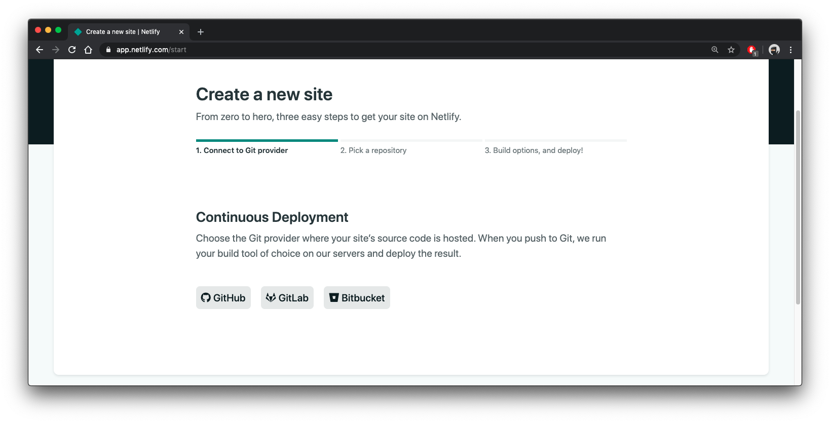Open the Chrome three-dot menu

(790, 50)
